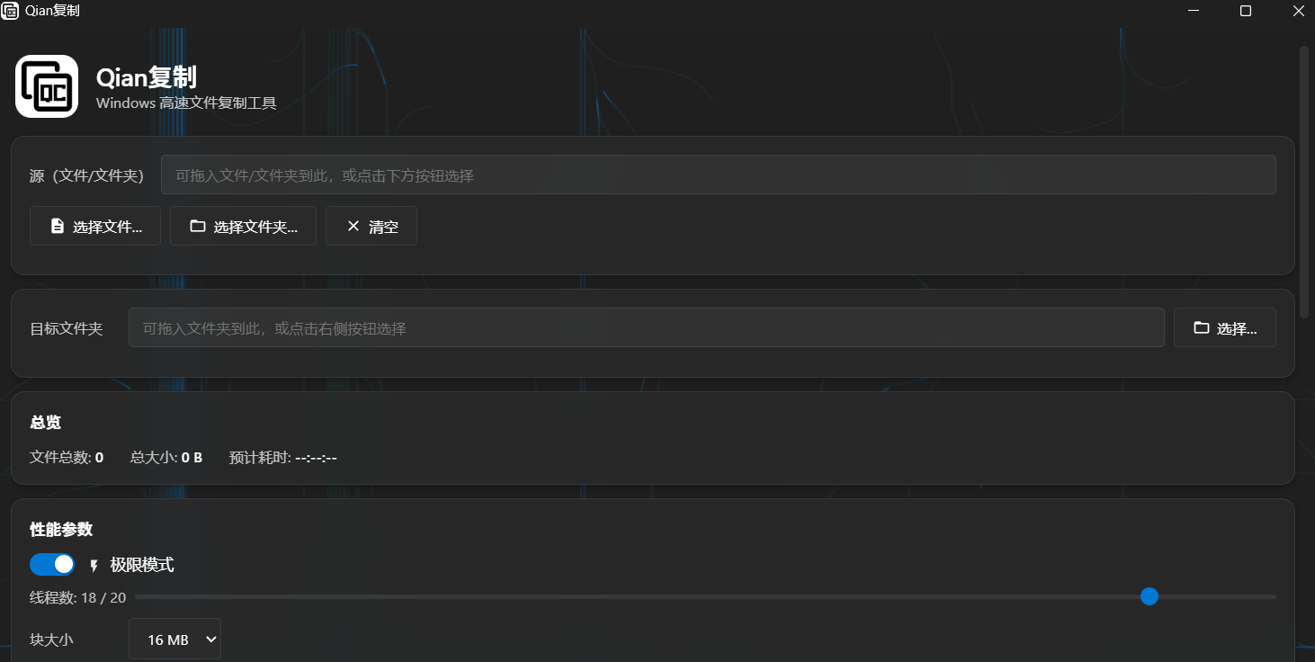Click the 预计耗时 --:--:-- text
1315x662 pixels.
click(x=283, y=457)
